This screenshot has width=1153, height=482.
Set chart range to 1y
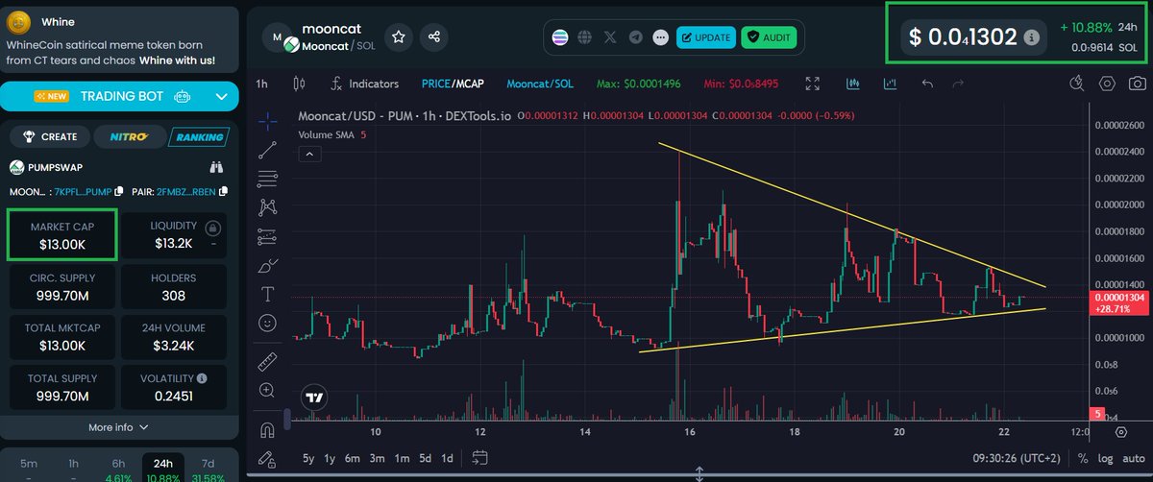coord(331,458)
